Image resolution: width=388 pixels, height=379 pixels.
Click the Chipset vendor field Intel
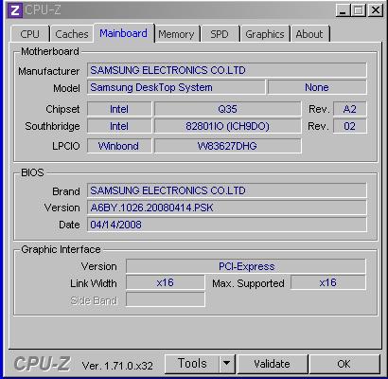point(119,109)
